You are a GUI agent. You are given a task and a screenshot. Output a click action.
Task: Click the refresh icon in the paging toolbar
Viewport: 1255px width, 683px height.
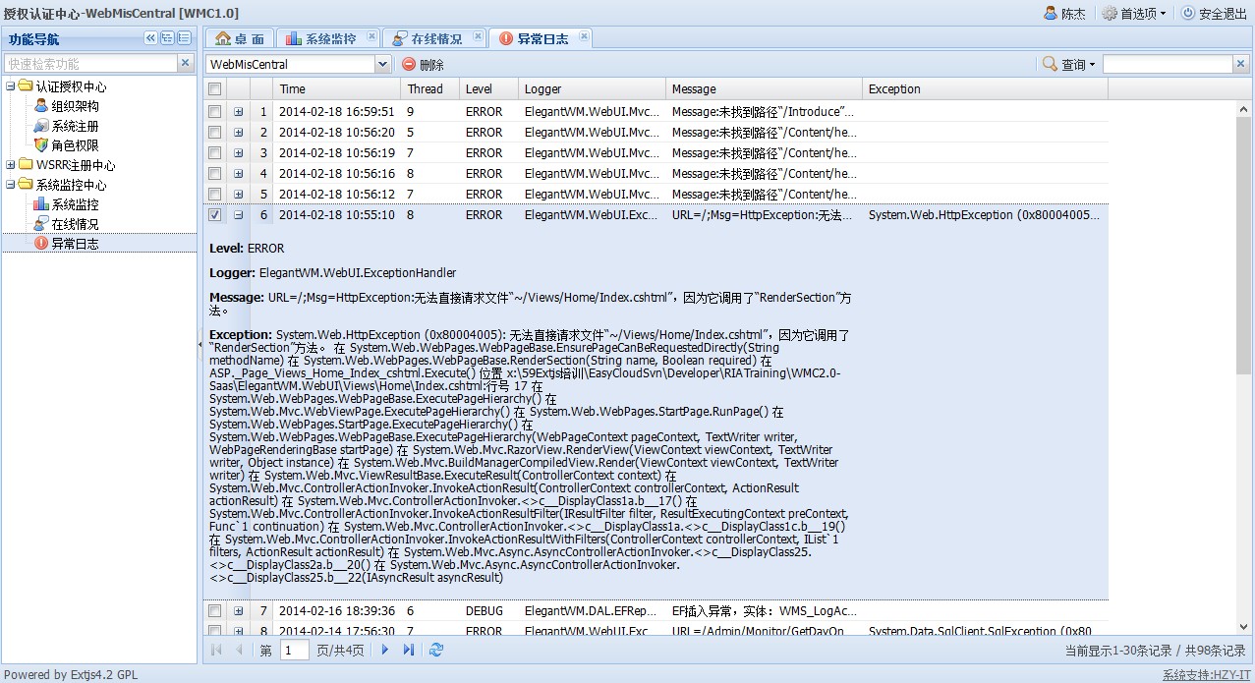(436, 650)
